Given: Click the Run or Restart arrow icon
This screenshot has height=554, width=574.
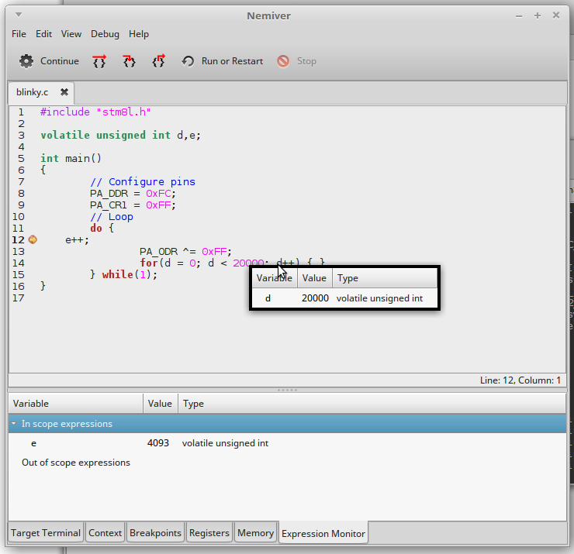Looking at the screenshot, I should [x=188, y=61].
